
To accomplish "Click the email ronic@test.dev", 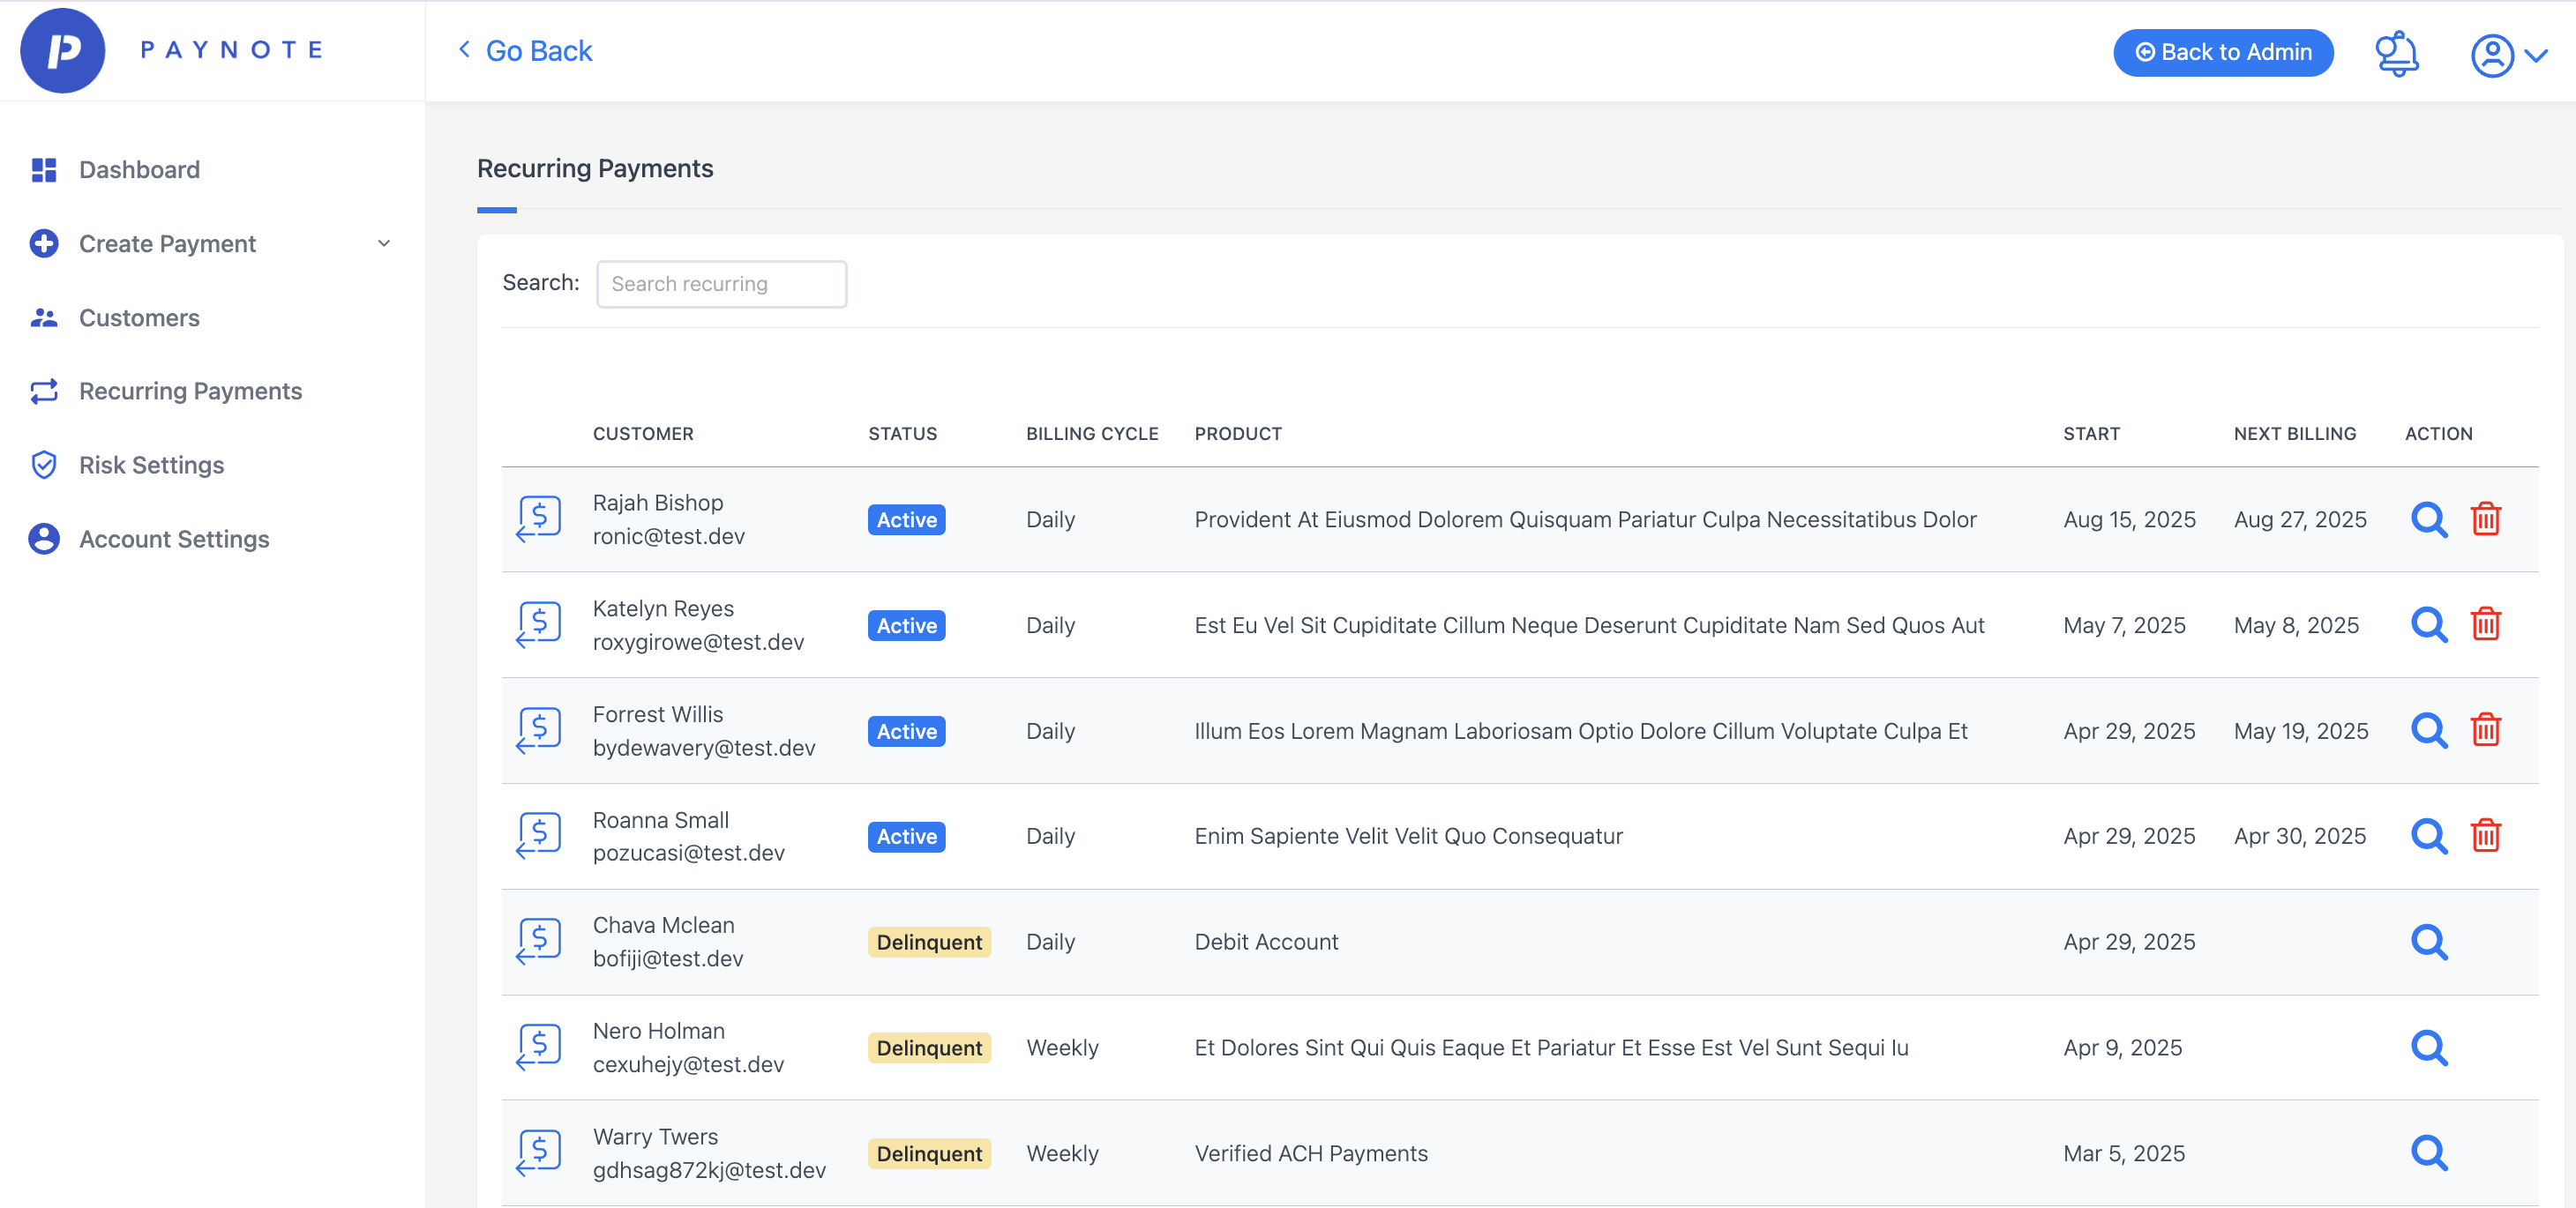I will click(x=668, y=537).
